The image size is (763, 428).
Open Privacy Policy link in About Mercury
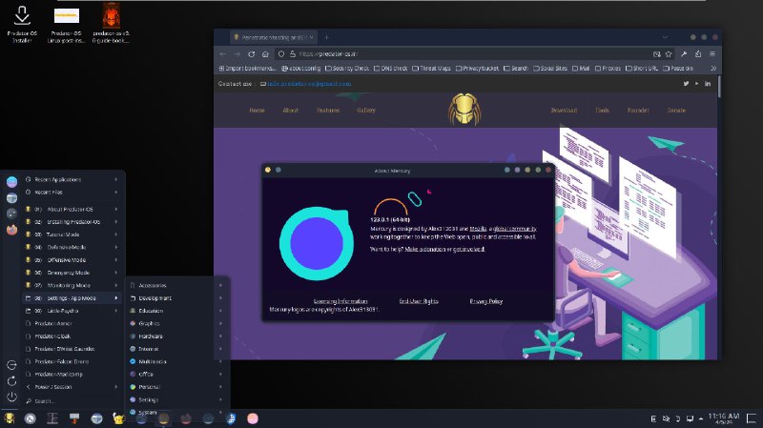pos(486,301)
